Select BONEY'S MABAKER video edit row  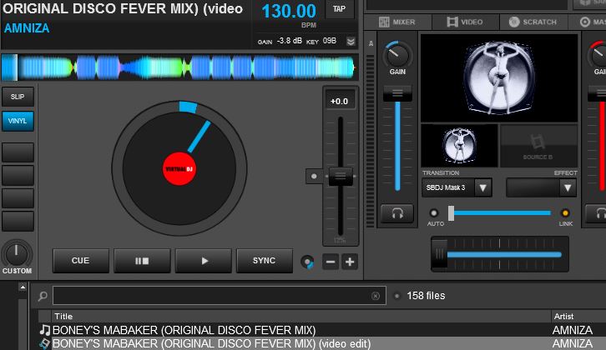[321, 343]
